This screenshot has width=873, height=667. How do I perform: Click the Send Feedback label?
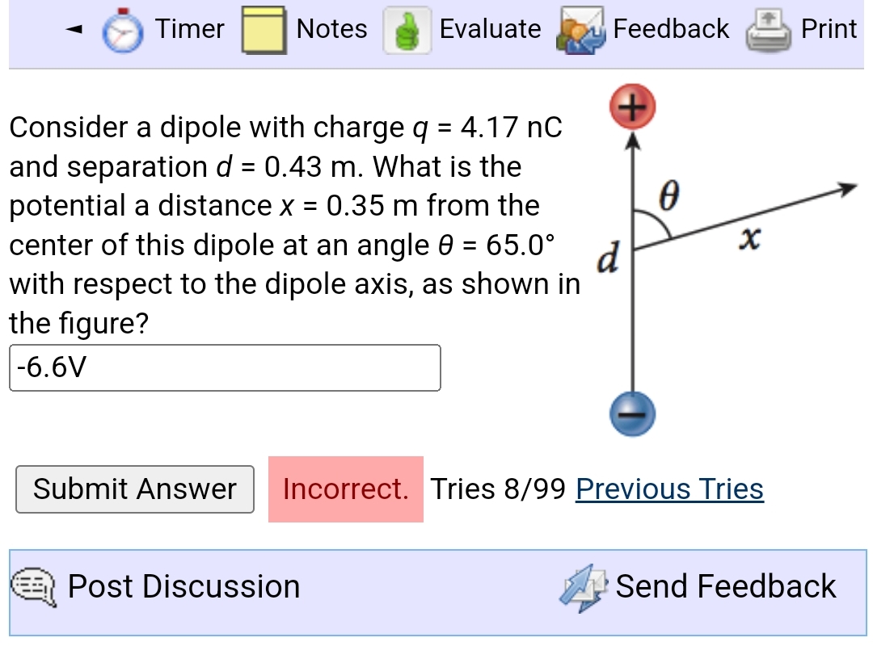click(724, 586)
